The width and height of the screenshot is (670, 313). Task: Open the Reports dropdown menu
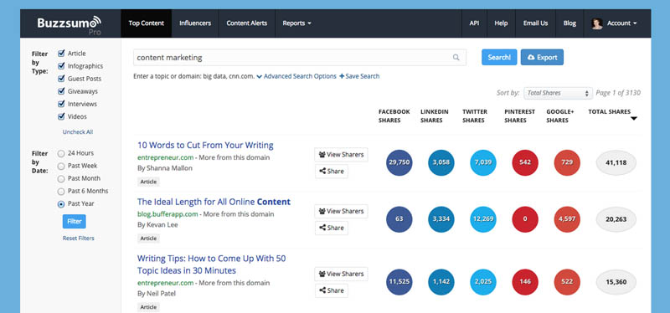296,23
